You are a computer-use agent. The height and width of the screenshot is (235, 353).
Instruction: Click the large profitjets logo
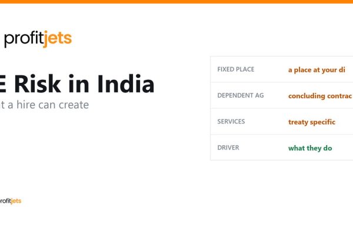(x=38, y=39)
